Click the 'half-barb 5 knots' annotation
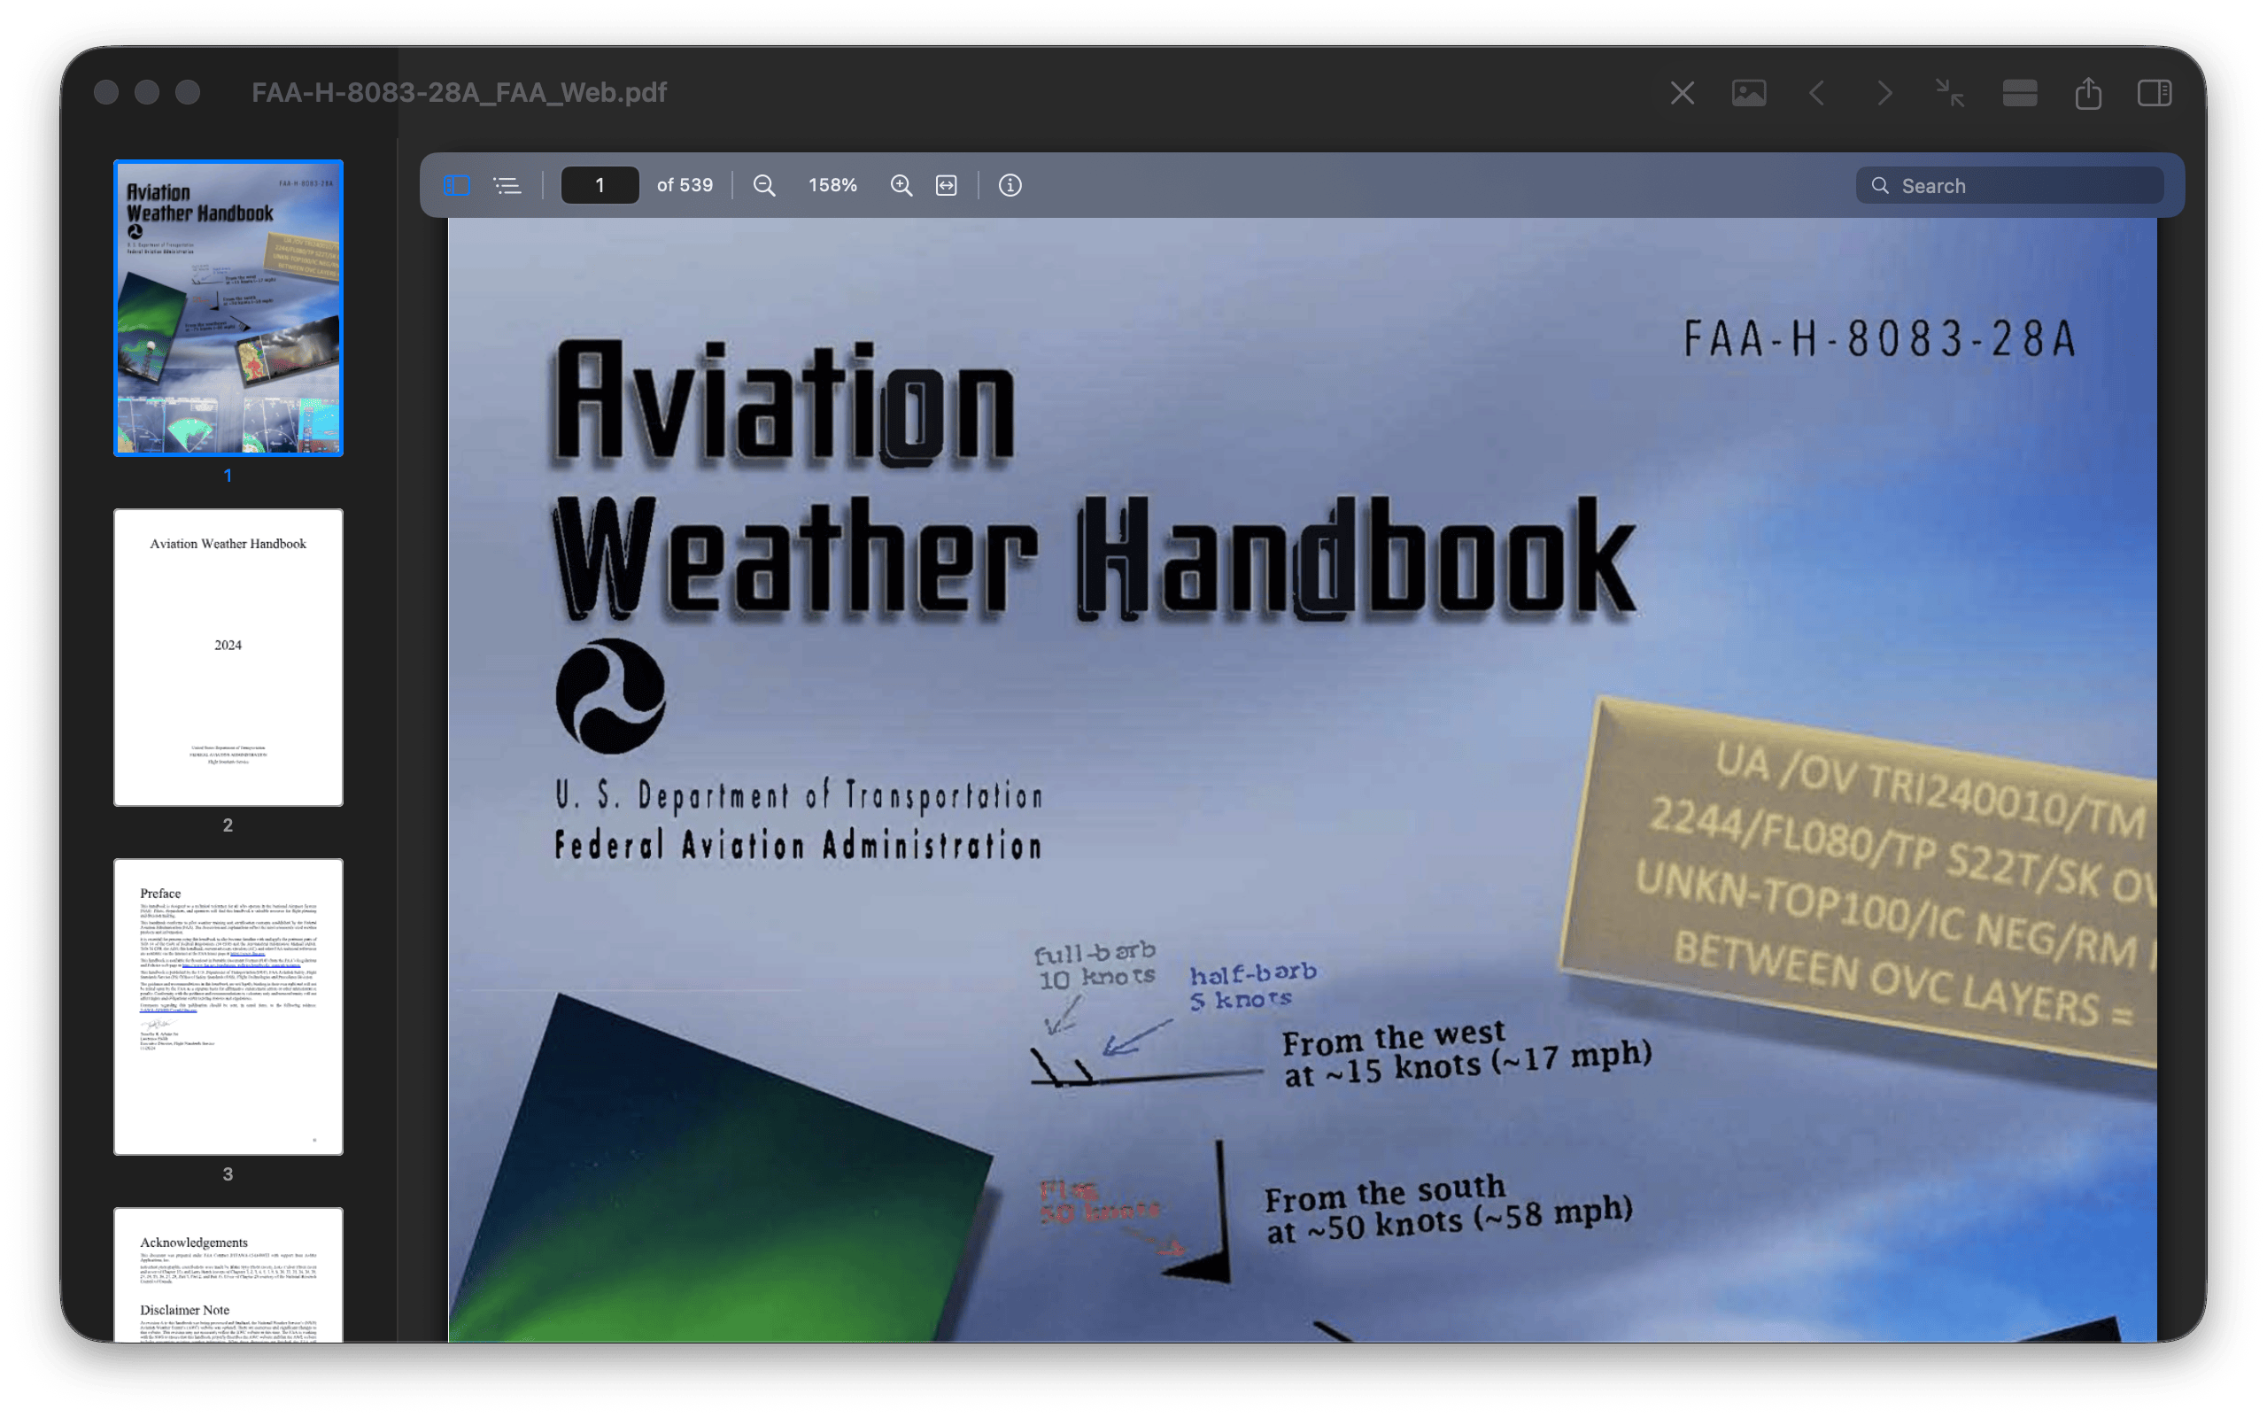The height and width of the screenshot is (1417, 2267). (1252, 986)
